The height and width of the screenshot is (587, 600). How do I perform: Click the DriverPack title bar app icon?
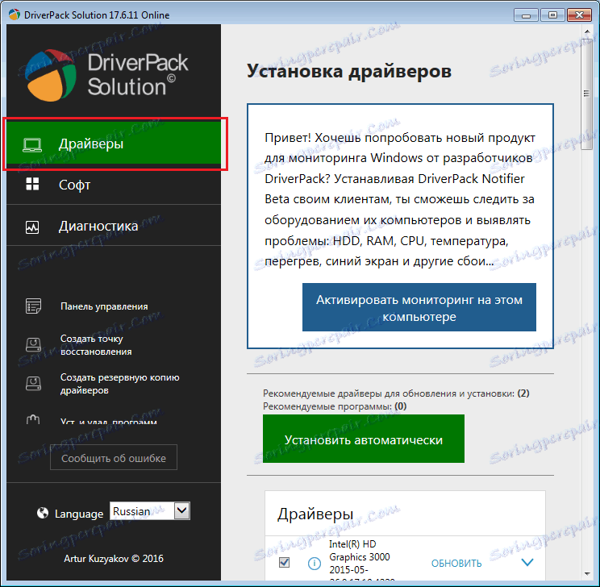[15, 15]
